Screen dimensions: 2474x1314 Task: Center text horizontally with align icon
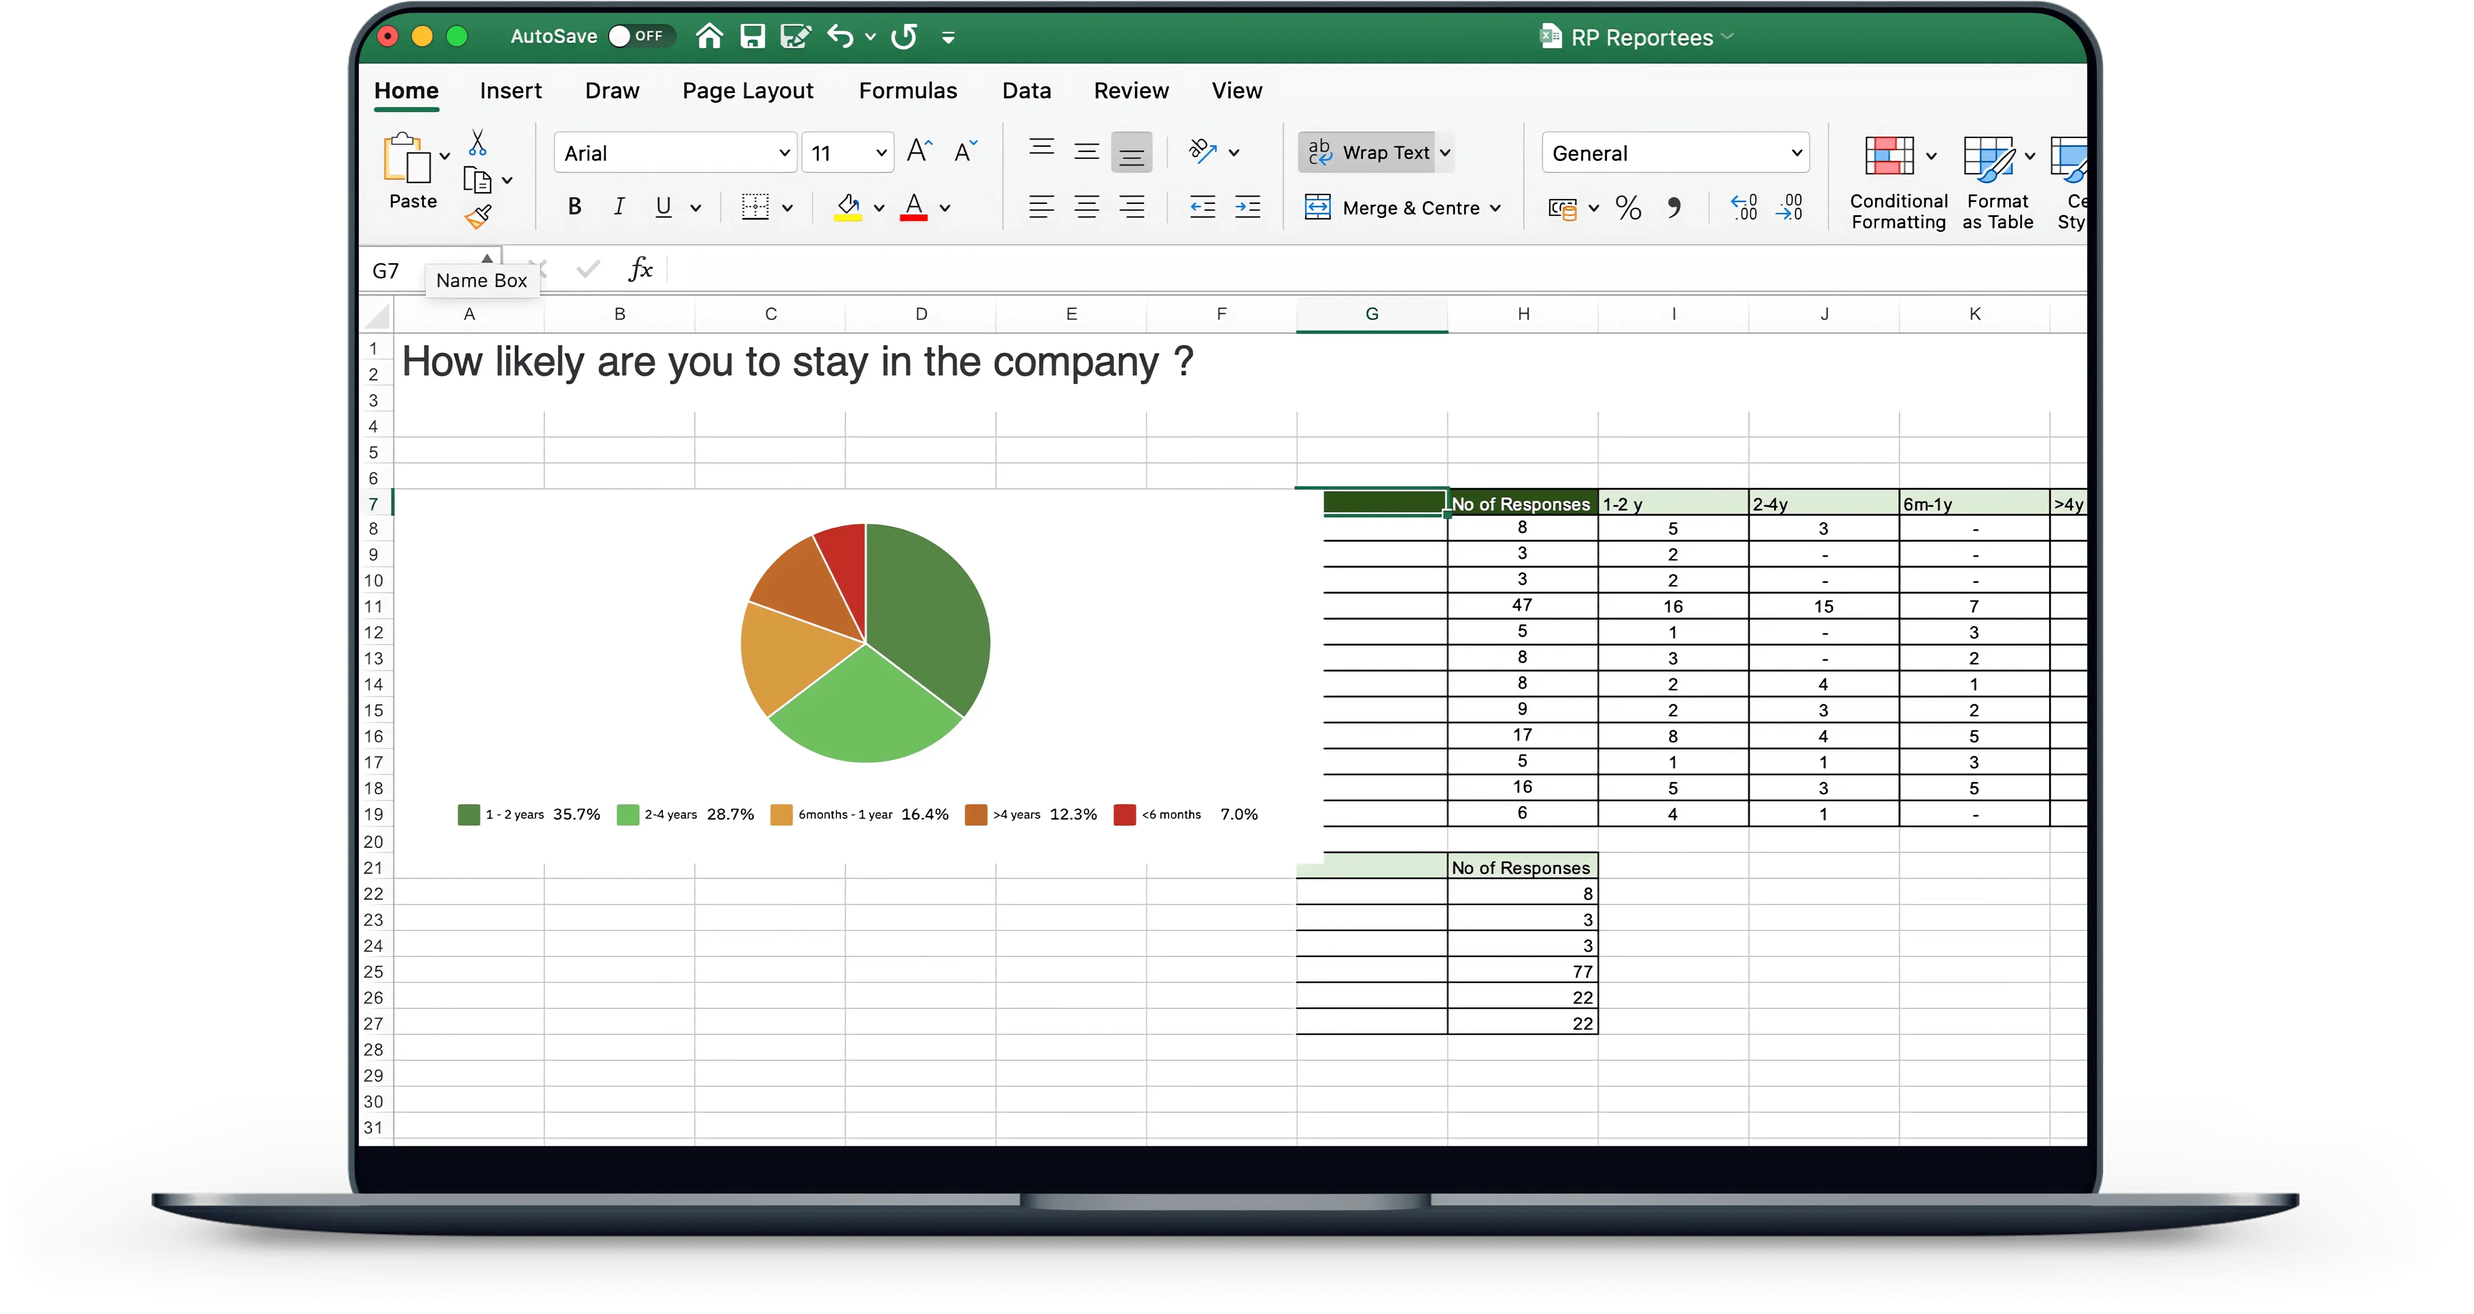click(1086, 207)
